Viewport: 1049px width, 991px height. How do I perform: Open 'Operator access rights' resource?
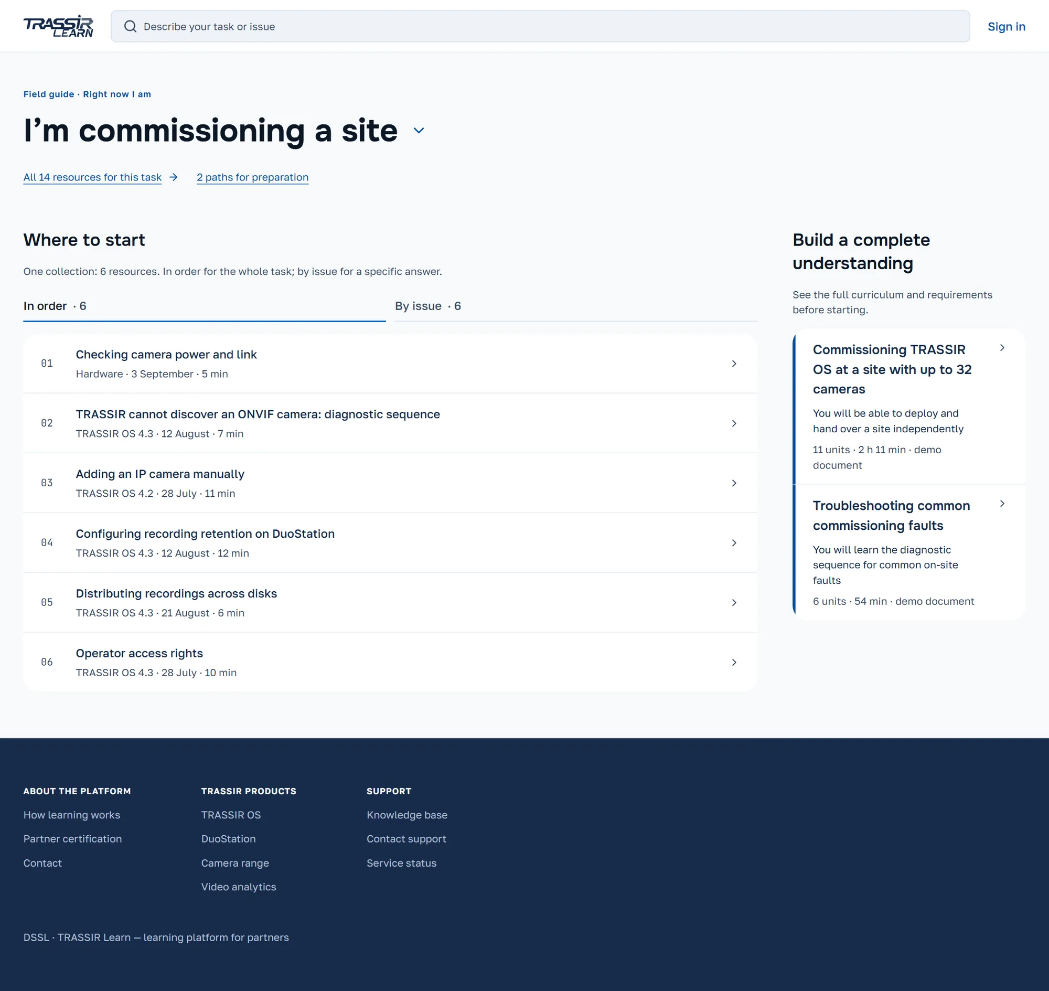click(390, 662)
